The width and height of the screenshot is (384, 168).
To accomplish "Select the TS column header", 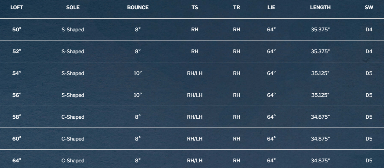I will 195,8.
